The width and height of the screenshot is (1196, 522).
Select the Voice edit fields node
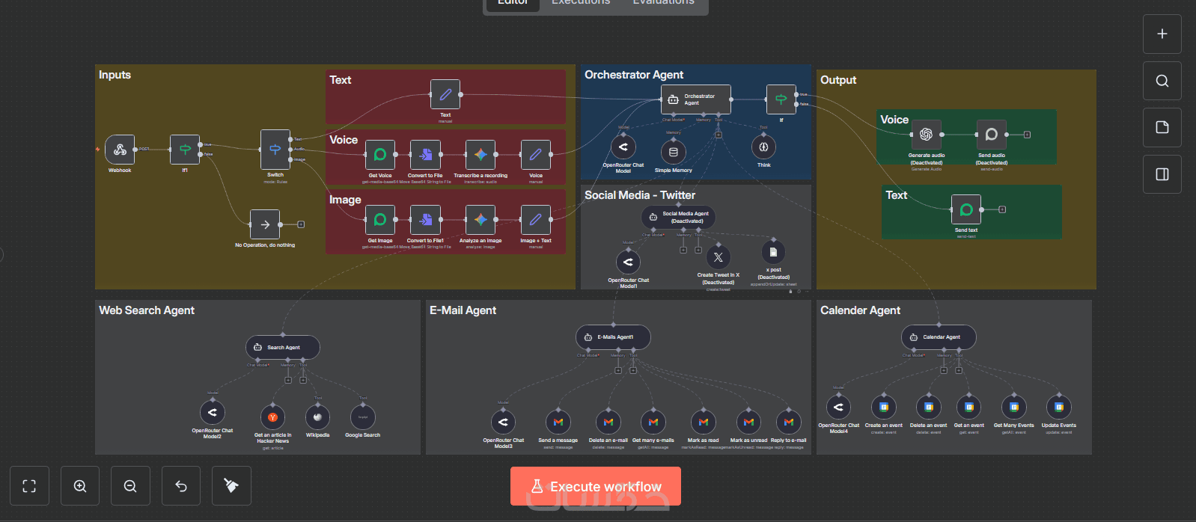point(536,155)
